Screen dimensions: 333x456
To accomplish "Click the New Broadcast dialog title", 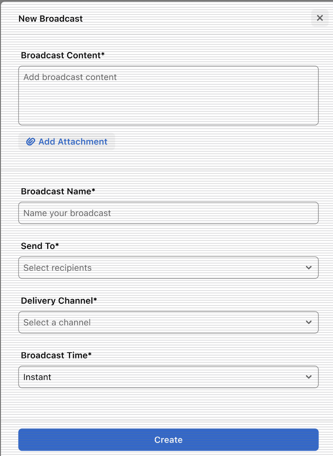I will (50, 19).
